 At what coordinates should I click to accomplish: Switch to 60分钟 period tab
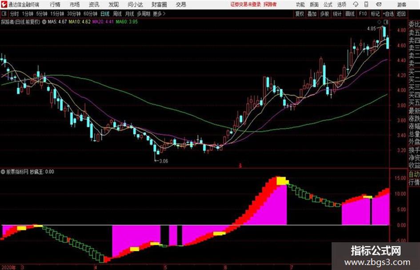[90, 14]
